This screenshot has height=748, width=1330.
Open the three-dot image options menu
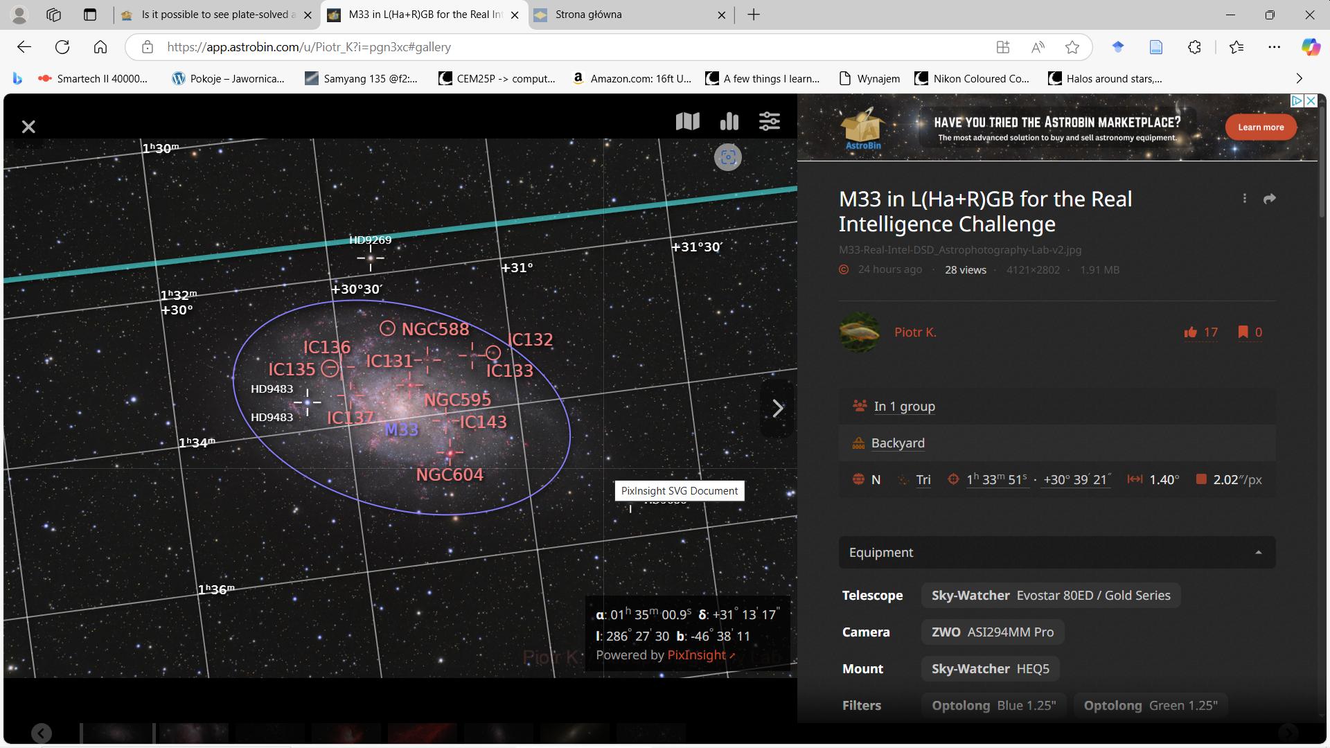(1245, 199)
